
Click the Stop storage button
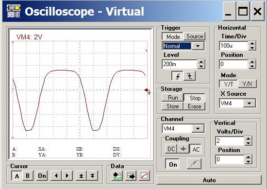[195, 98]
